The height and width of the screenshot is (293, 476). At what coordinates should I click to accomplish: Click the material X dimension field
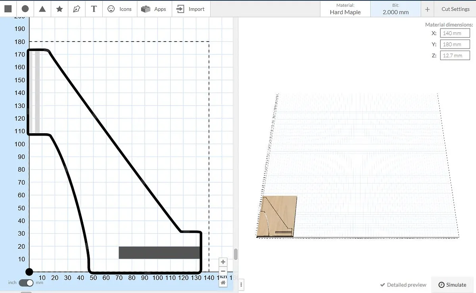point(455,33)
